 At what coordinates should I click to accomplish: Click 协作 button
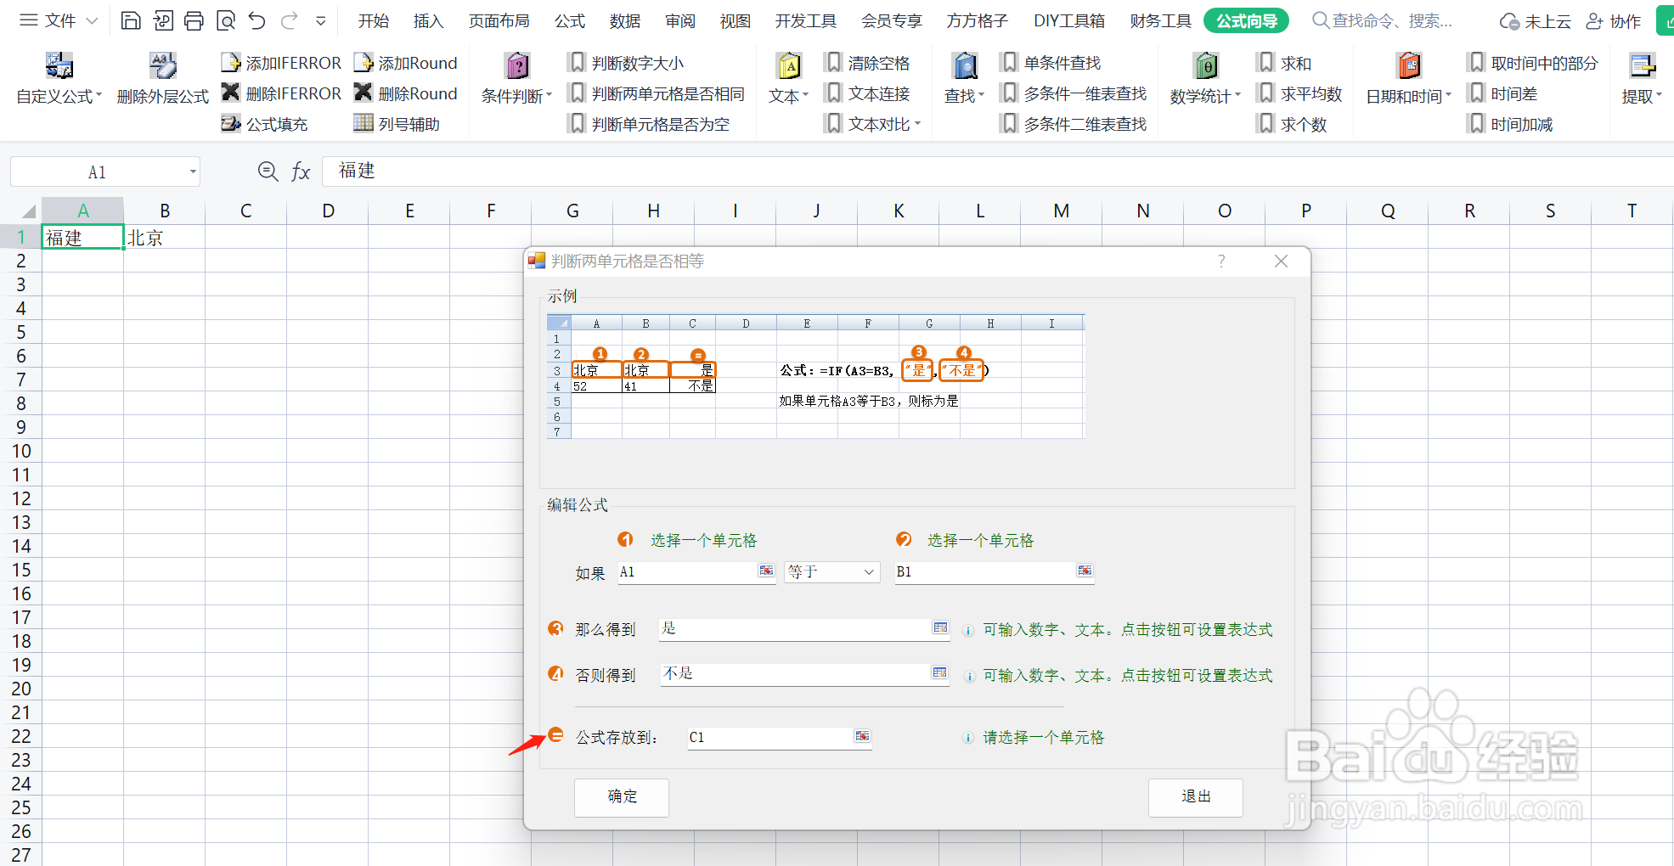1614,21
